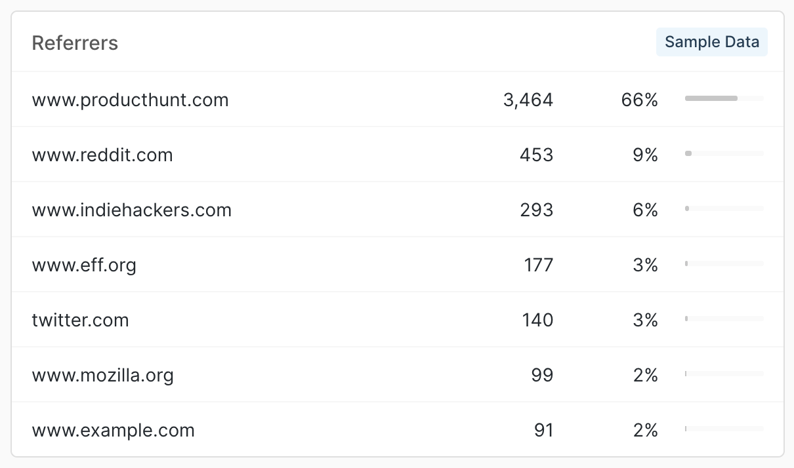
Task: Click the www.producthunt.com referrer link
Action: (x=130, y=100)
